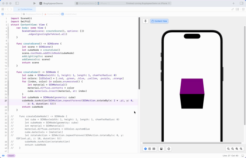Screen dimensions: 246x158
Task: Go back in editor history
Action: tap(8, 9)
